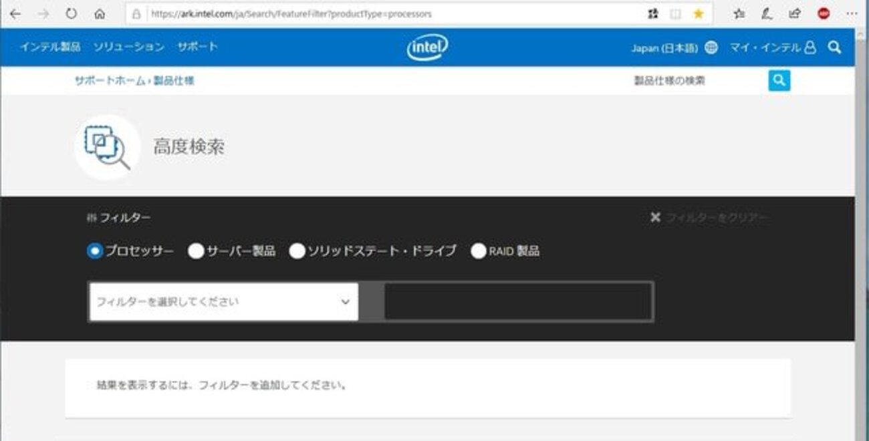The width and height of the screenshot is (869, 441).
Task: Click the X icon for フィルターをクリアー
Action: click(655, 217)
